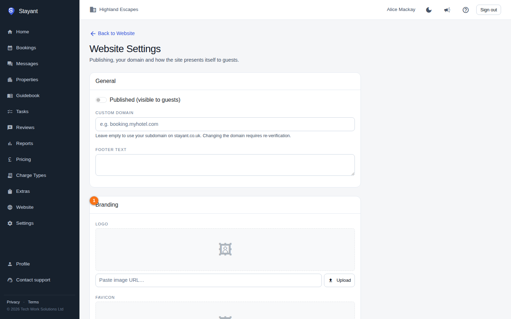This screenshot has width=511, height=319.
Task: Click the Charge Types receipt icon
Action: [10, 175]
